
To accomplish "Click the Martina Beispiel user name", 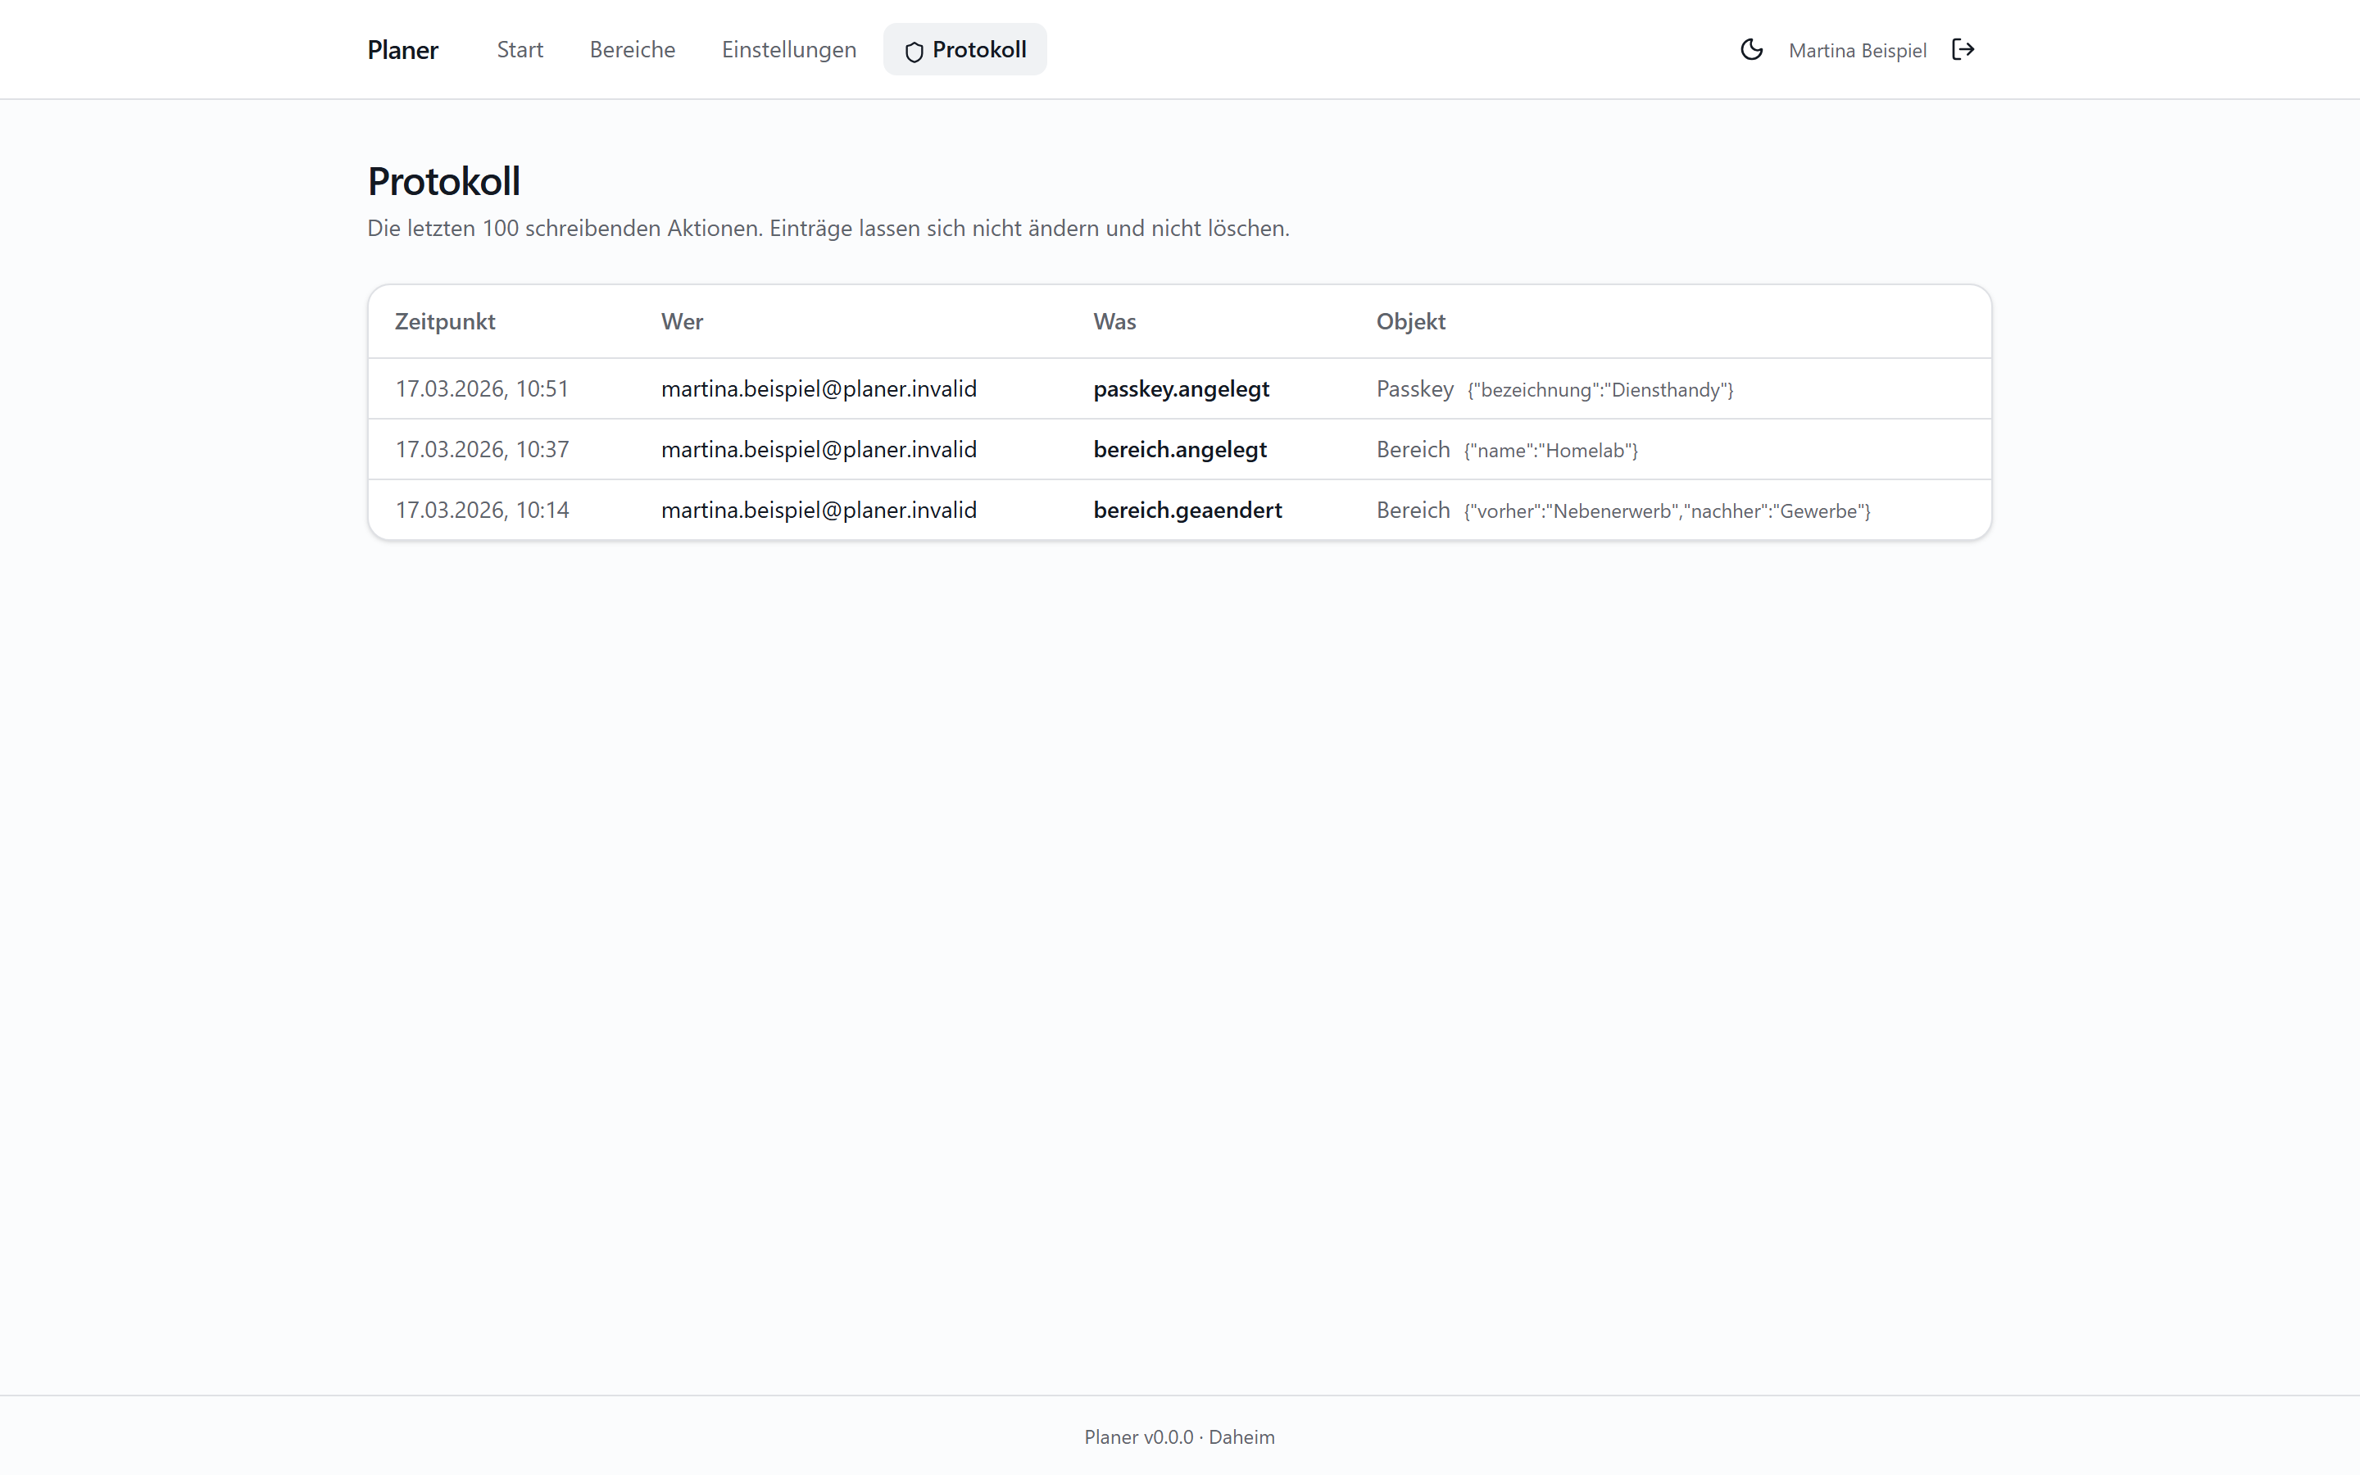I will [x=1857, y=51].
